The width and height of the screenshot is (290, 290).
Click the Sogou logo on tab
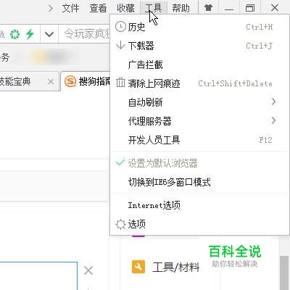[x=70, y=82]
